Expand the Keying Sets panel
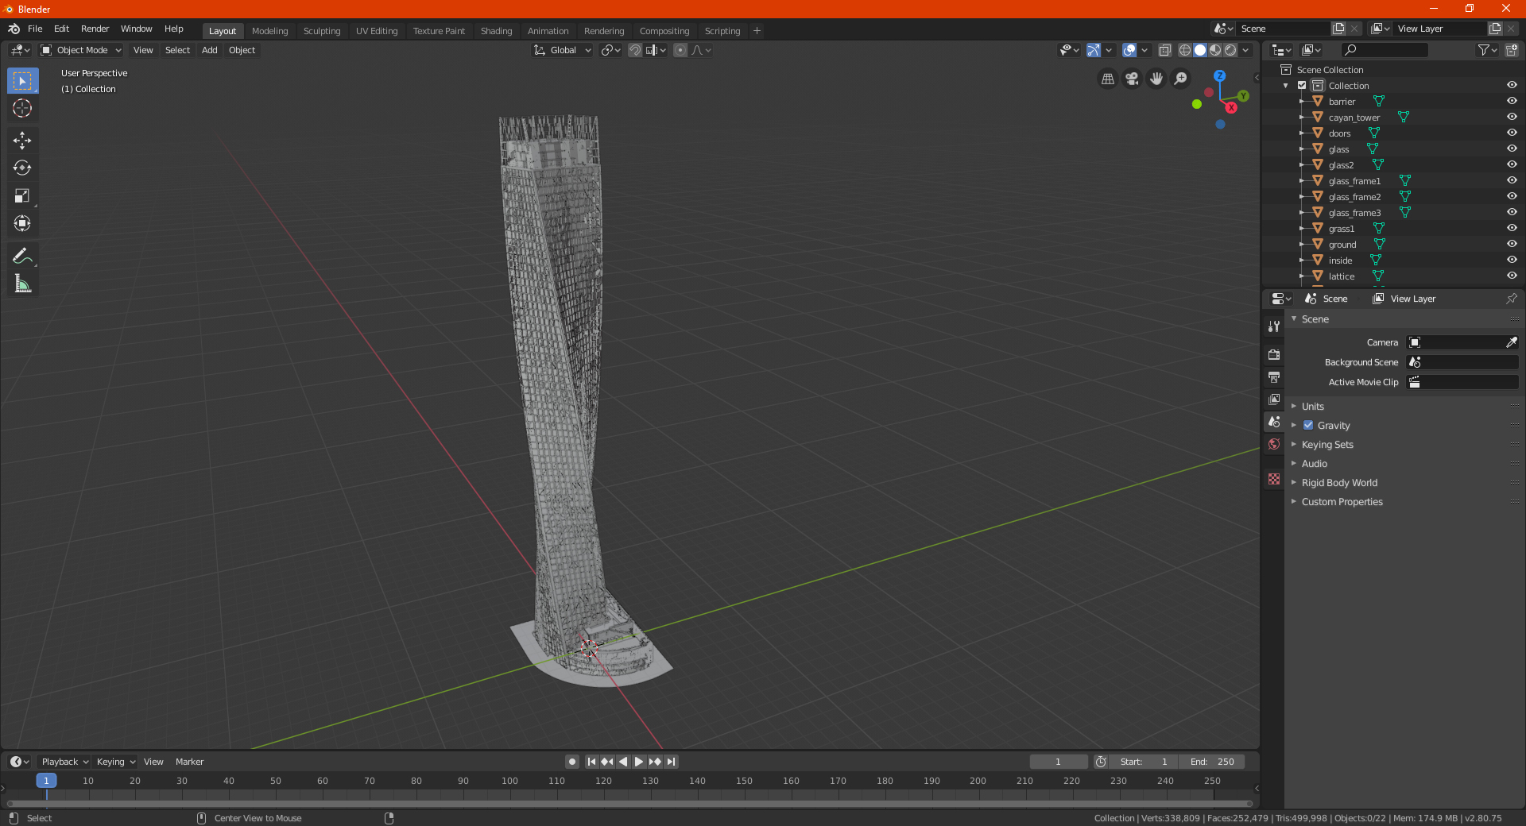The width and height of the screenshot is (1526, 826). click(x=1327, y=444)
